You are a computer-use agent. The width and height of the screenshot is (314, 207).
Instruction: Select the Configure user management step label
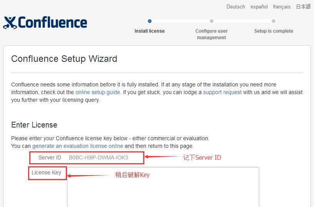pos(212,34)
